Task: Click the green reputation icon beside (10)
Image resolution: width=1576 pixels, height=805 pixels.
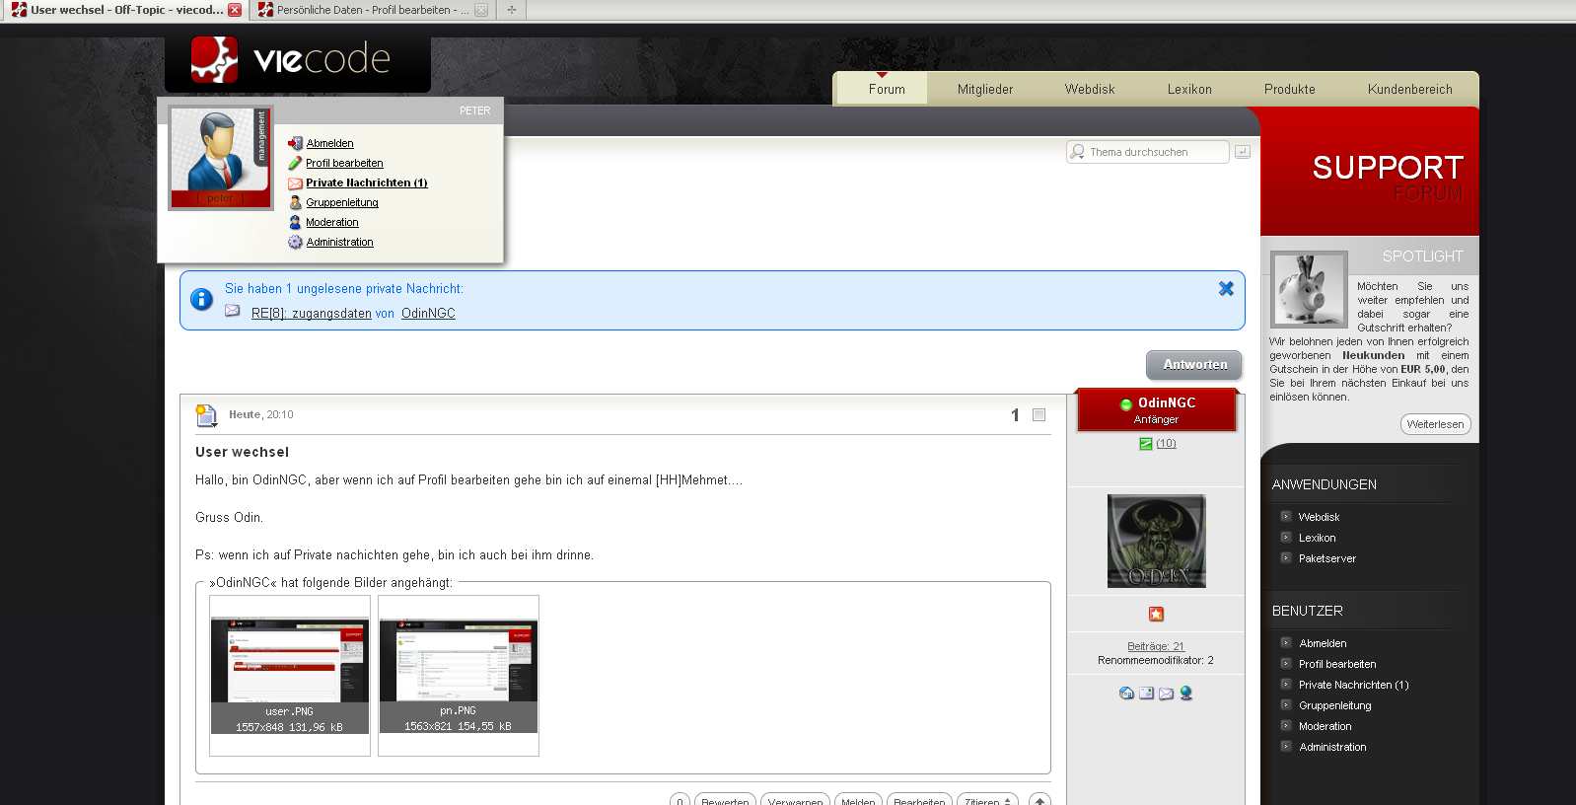Action: [1145, 444]
